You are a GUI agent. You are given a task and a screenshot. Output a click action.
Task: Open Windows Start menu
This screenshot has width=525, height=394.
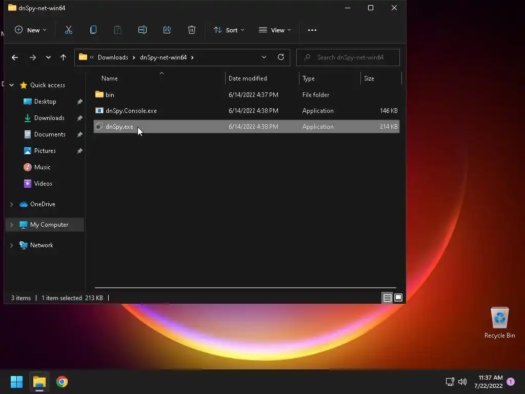[16, 382]
